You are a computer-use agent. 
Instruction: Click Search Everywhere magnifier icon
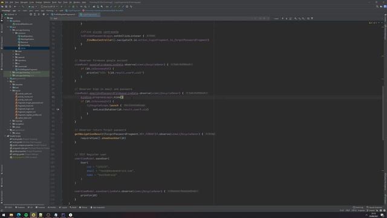tap(377, 7)
